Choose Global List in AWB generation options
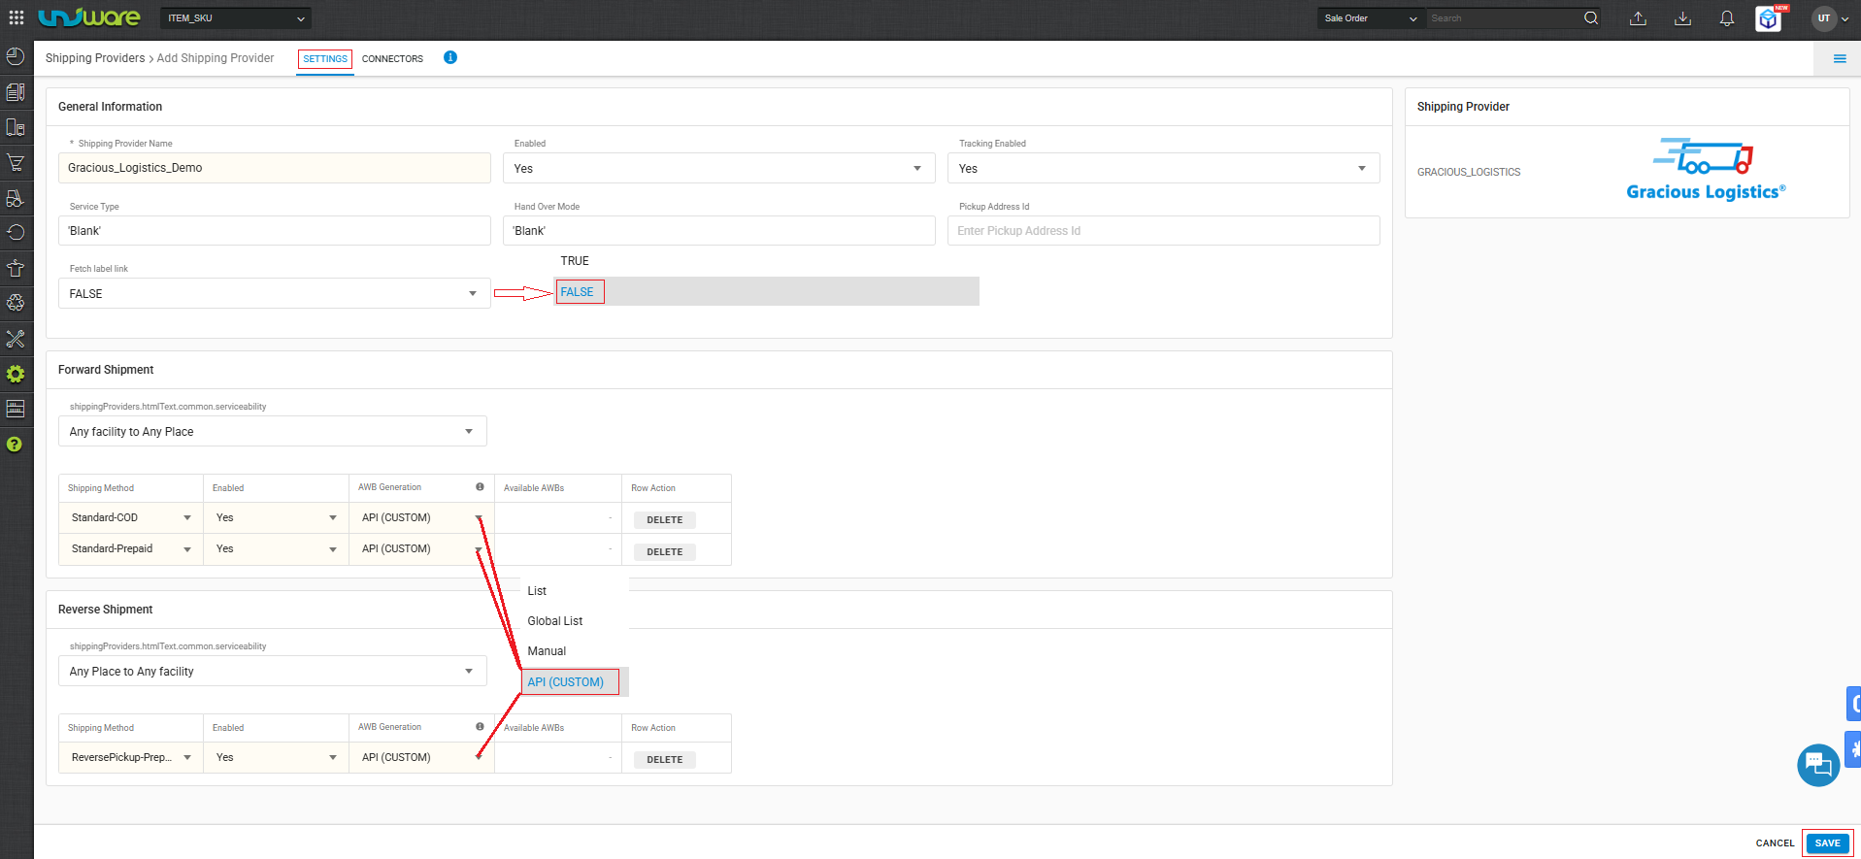The height and width of the screenshot is (859, 1861). click(555, 621)
